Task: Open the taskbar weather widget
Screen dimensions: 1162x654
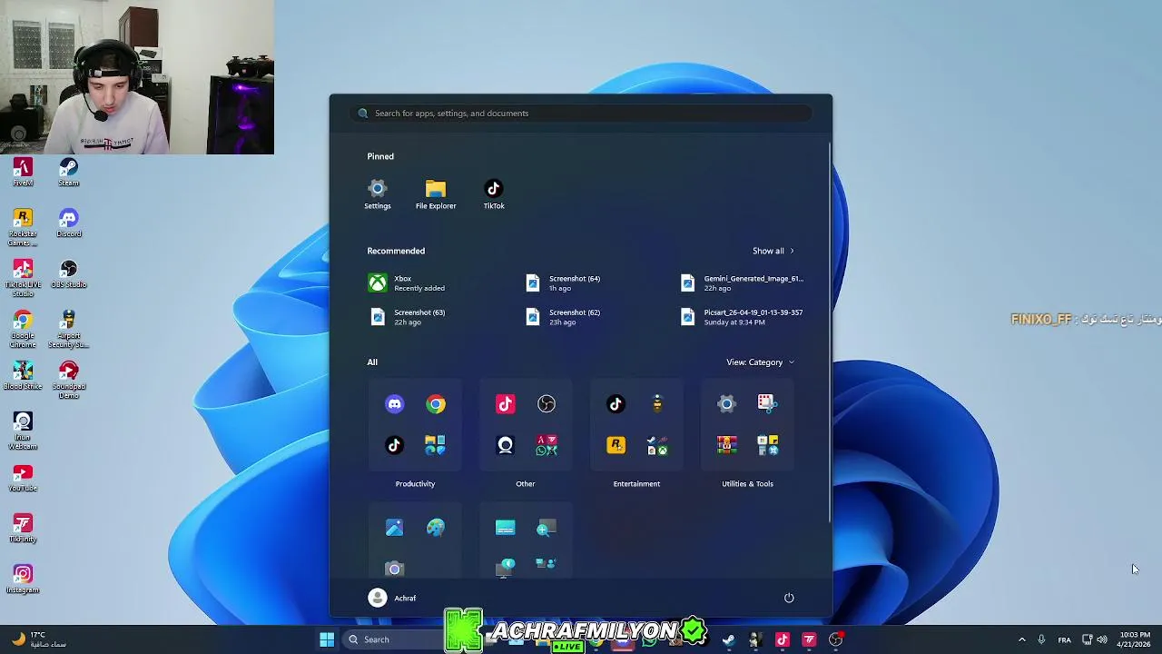Action: point(37,639)
